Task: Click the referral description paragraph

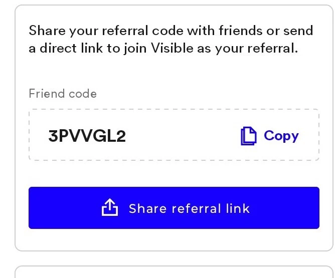Action: tap(171, 39)
